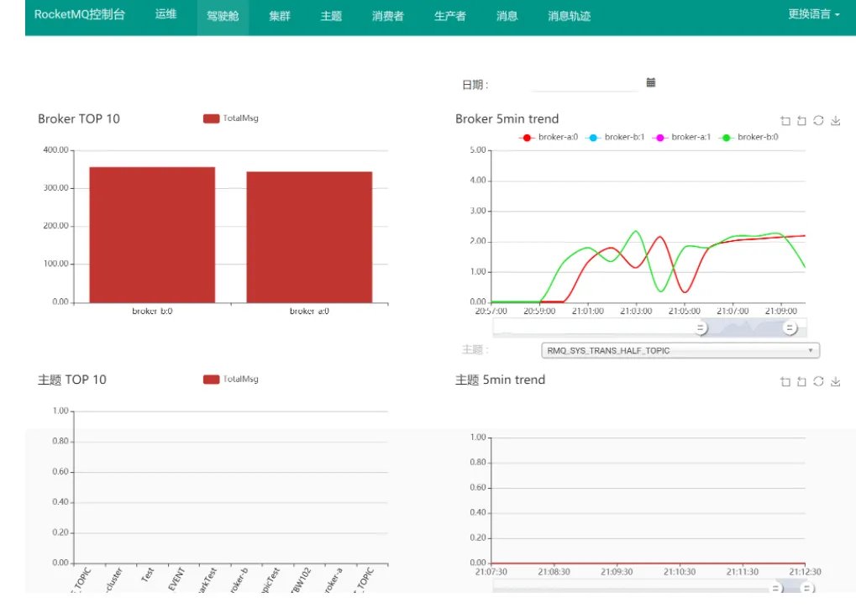The image size is (856, 608).
Task: Restore the Broker 5min trend chart
Action: click(x=818, y=121)
